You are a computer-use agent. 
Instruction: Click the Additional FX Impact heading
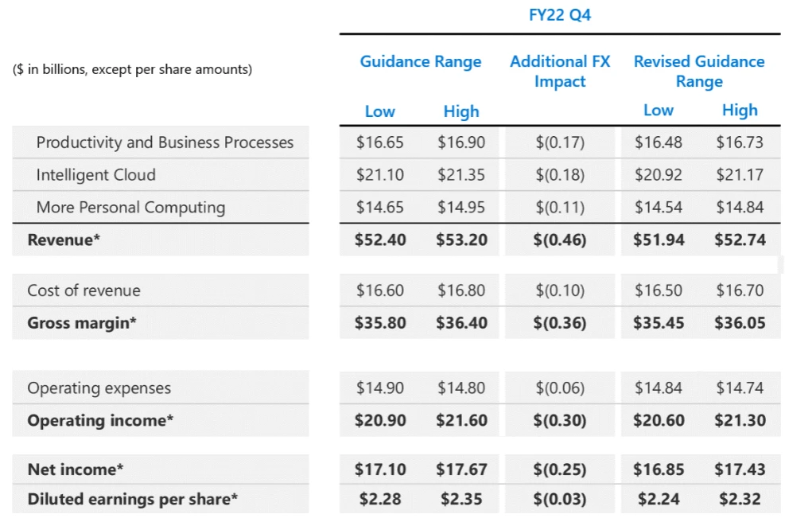560,72
